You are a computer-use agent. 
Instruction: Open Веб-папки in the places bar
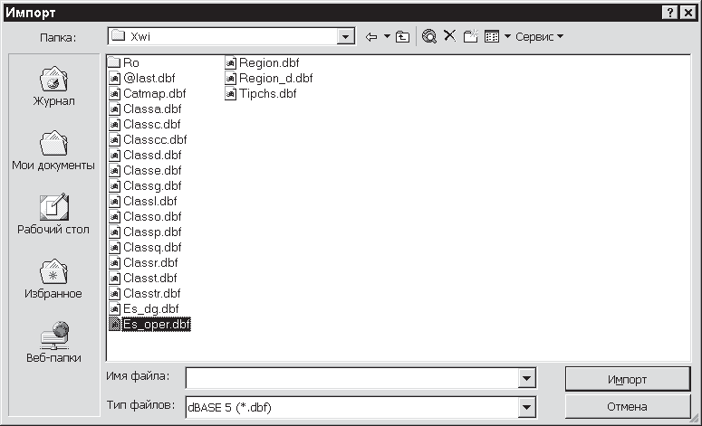pos(53,344)
